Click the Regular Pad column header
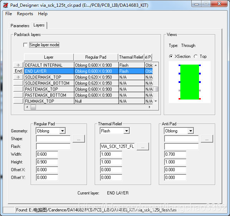The image size is (230, 216). [96, 57]
